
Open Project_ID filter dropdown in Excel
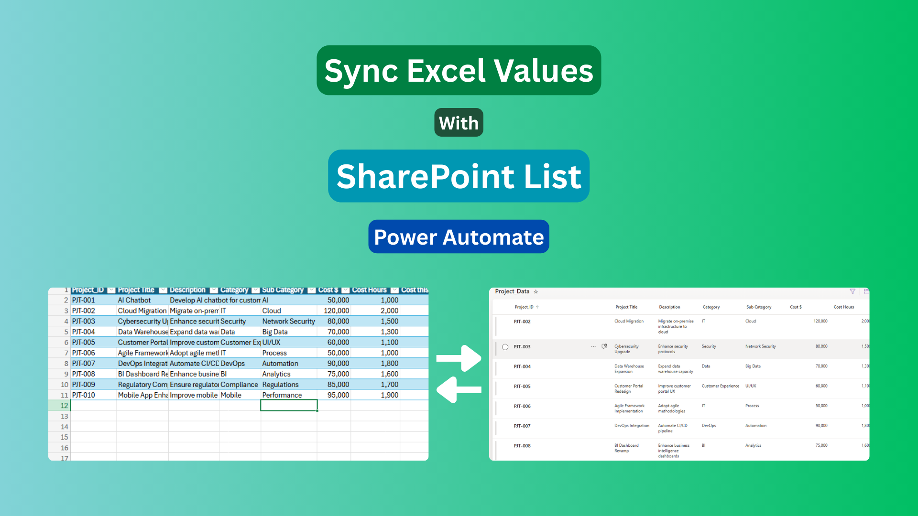click(111, 290)
